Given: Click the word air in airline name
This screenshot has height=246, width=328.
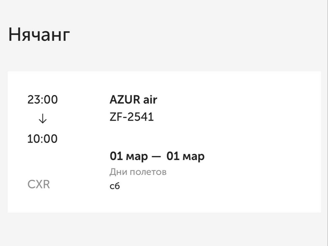Looking at the screenshot, I should [150, 100].
